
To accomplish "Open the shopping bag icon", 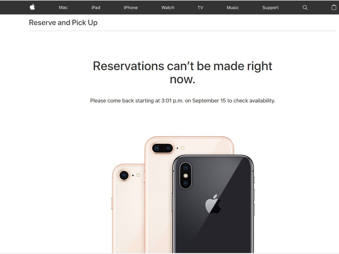I will tap(334, 7).
